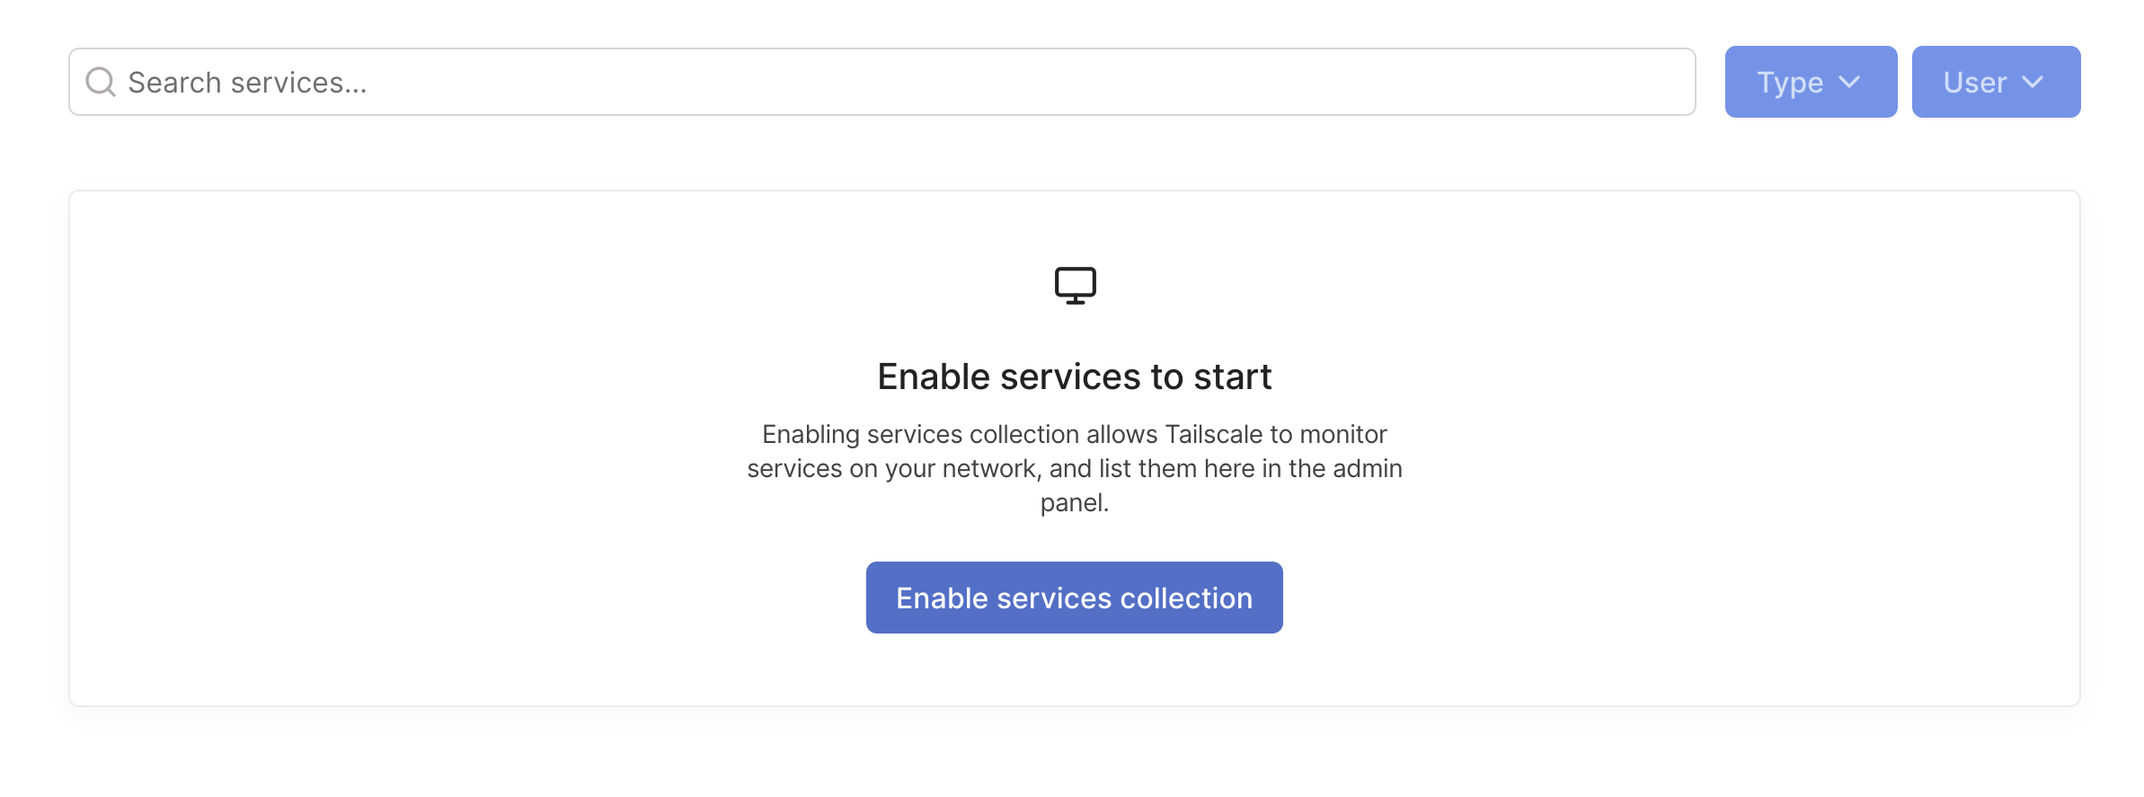Screen dimensions: 2144x797
Task: Click the "Search services..." placeholder text
Action: click(x=247, y=83)
